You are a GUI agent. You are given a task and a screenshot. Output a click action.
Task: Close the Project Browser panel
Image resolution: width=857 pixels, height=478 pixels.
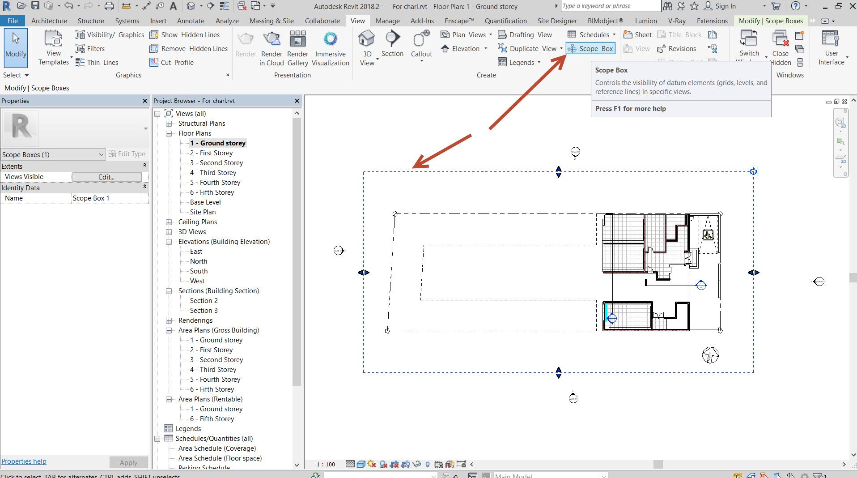(x=297, y=101)
